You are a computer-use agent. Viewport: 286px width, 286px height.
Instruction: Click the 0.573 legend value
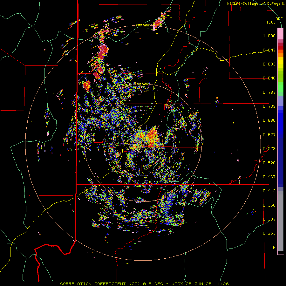tap(269, 148)
